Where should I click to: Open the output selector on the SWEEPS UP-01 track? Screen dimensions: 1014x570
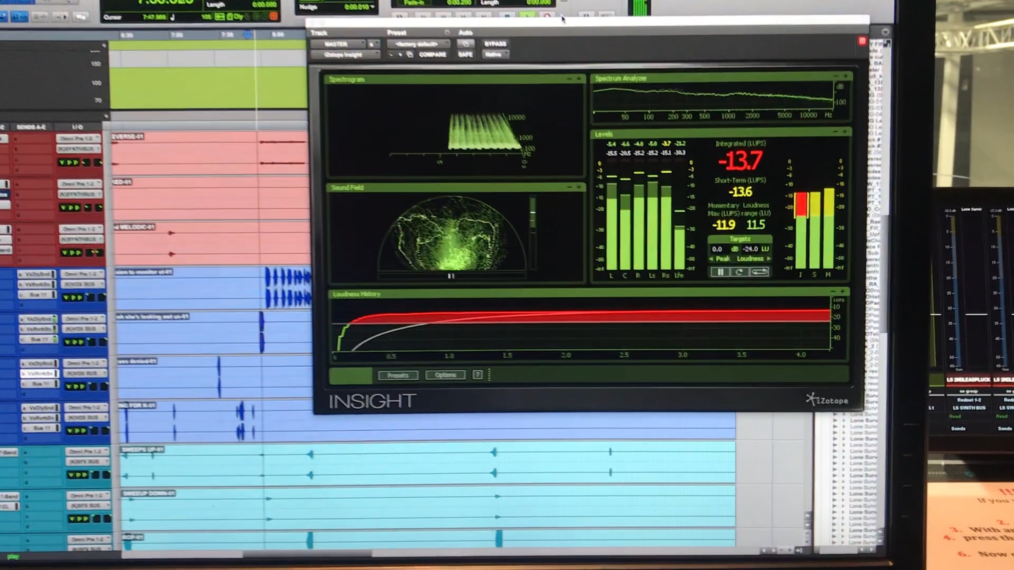(x=87, y=462)
